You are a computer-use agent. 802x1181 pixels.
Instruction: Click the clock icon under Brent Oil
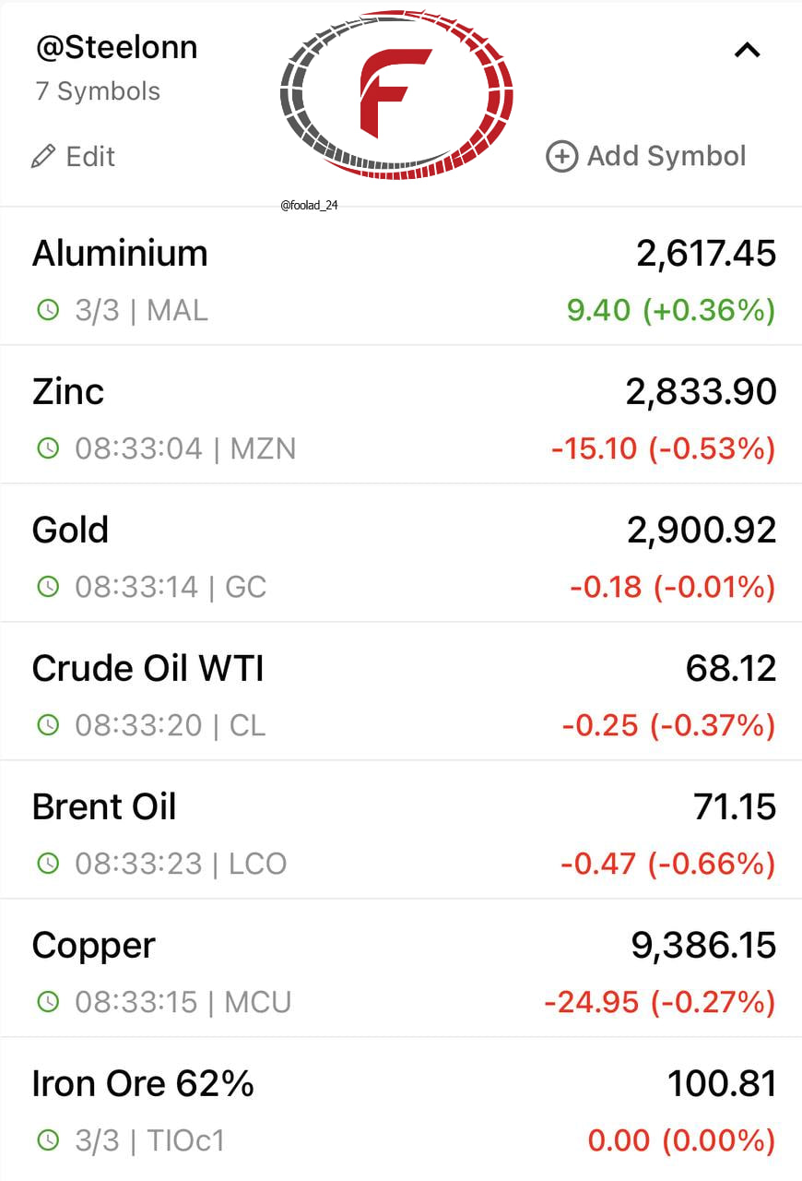tap(48, 864)
